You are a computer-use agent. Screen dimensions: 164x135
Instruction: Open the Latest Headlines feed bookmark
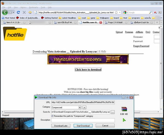(67, 18)
